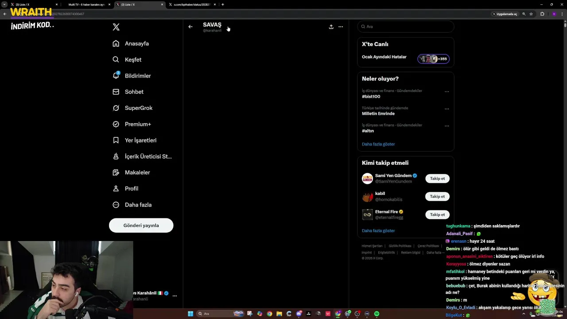Screen dimensions: 567x319
Task: Click Daha fazla göster under trends
Action: 378,144
